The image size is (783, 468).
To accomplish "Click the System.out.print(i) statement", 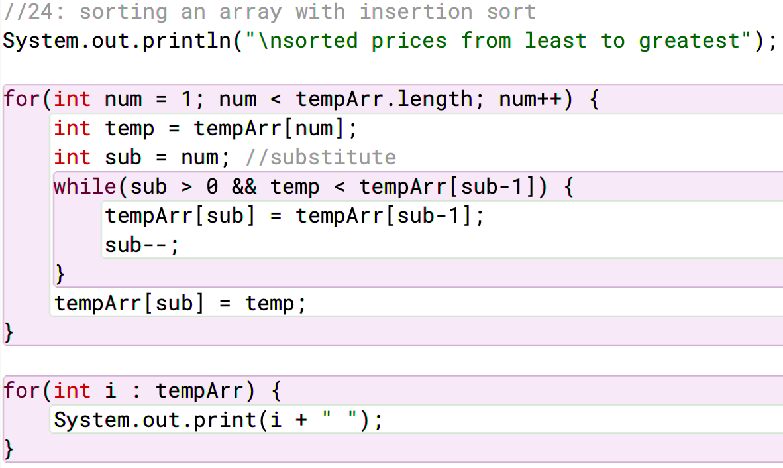I will [x=218, y=420].
